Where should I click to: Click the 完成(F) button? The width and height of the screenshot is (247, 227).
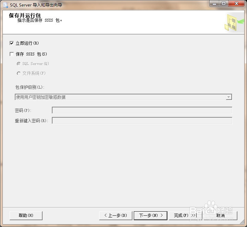point(185,215)
